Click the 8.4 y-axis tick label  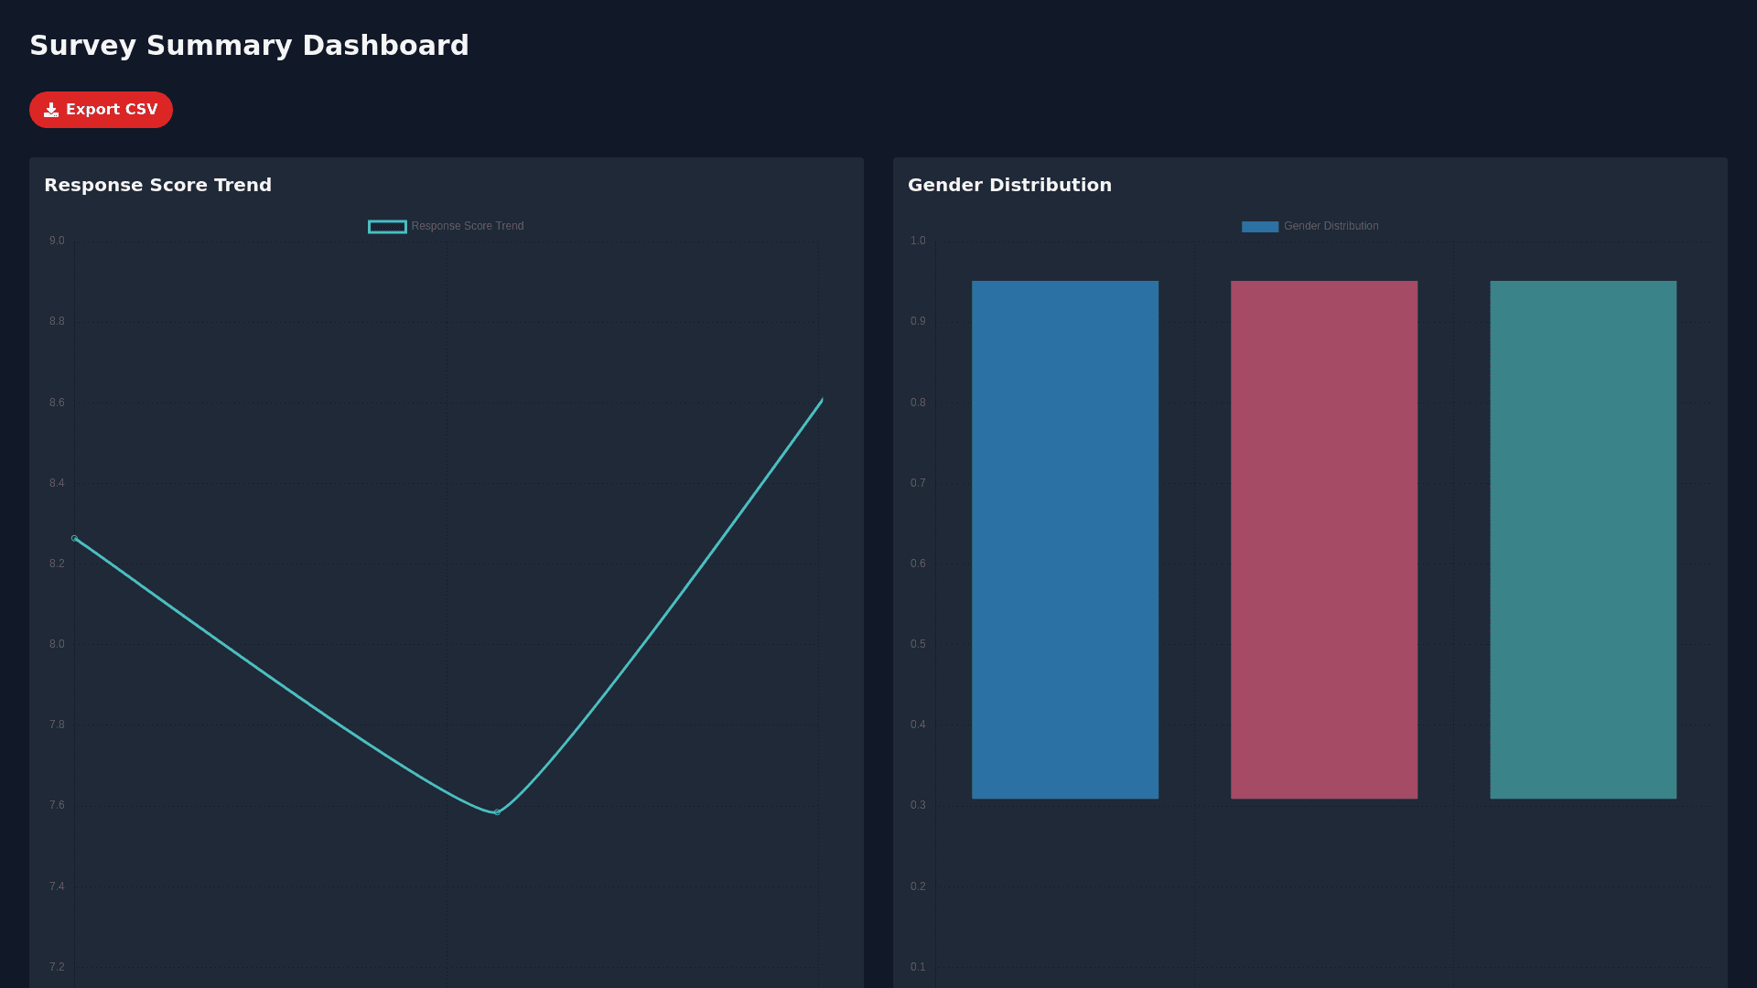(x=57, y=483)
